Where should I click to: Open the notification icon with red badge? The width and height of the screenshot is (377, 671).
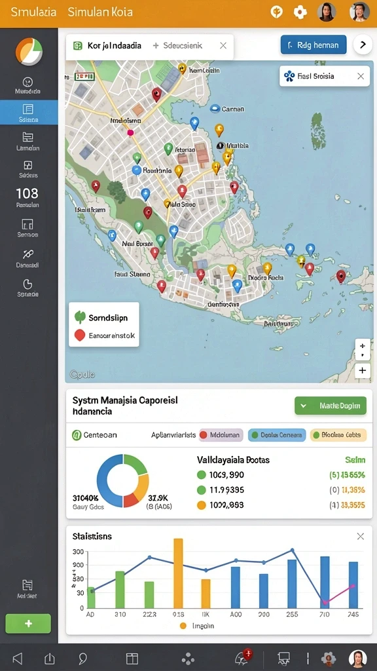(243, 657)
